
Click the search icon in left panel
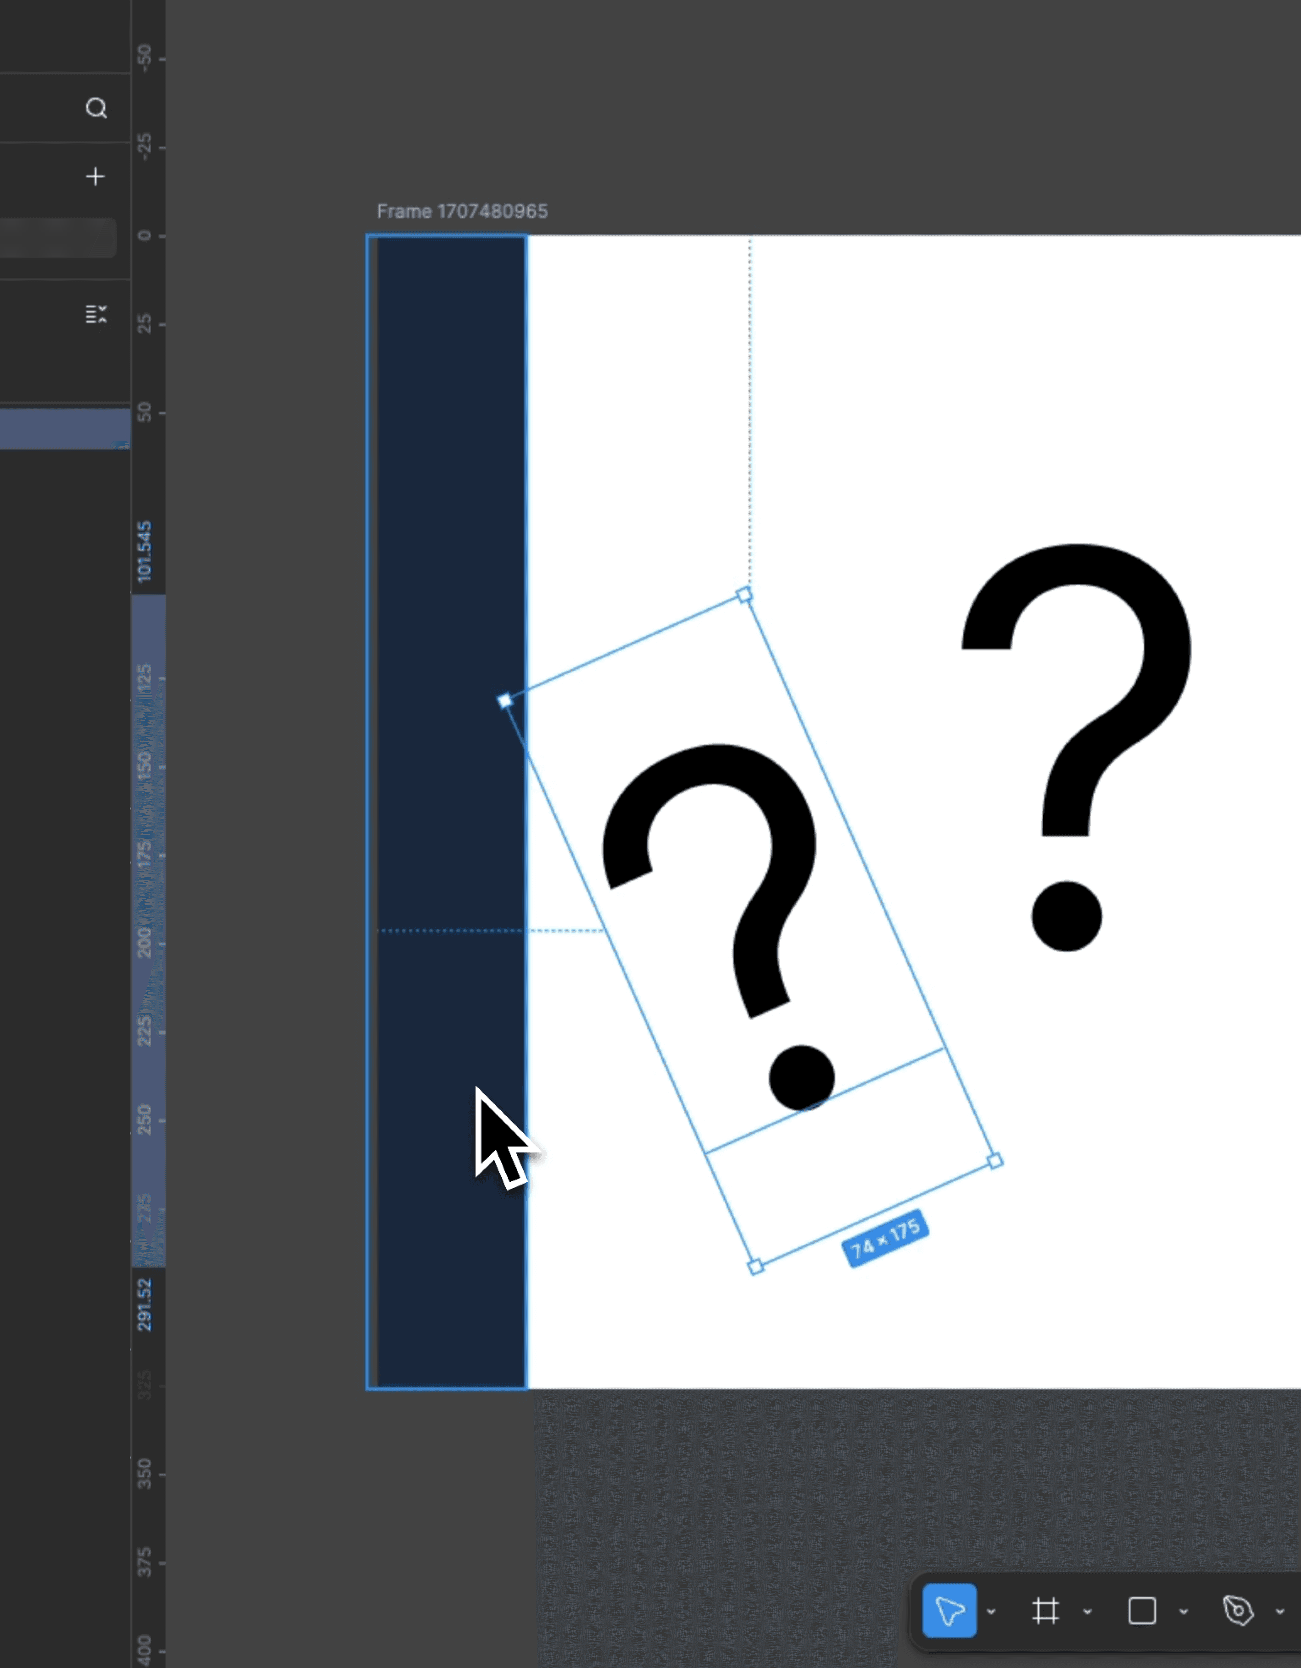(95, 109)
